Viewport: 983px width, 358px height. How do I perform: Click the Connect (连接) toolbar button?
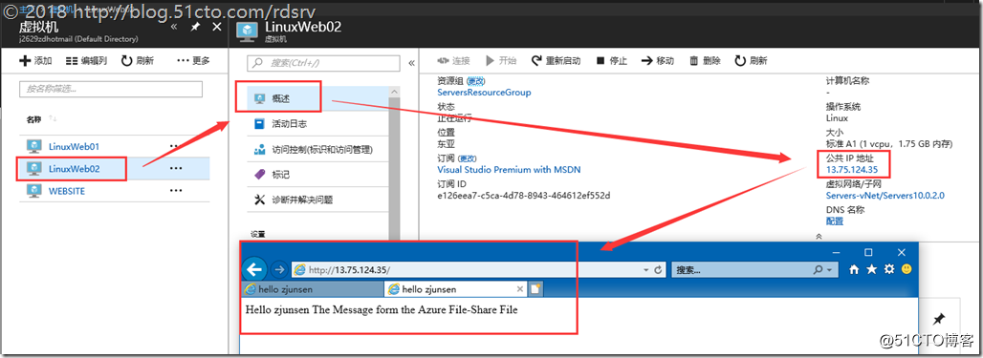pyautogui.click(x=452, y=61)
